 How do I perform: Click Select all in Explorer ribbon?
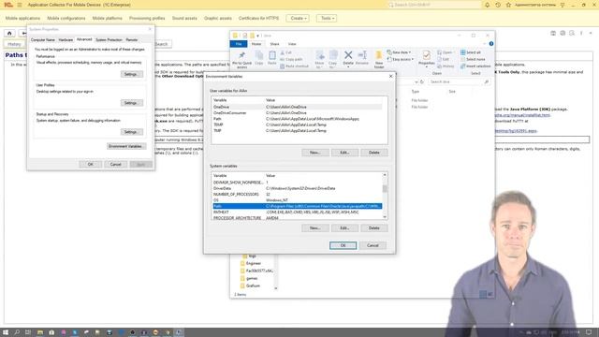click(471, 52)
